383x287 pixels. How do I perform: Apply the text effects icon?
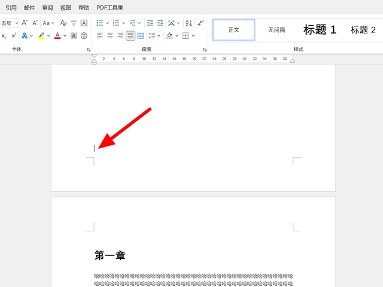(x=25, y=36)
